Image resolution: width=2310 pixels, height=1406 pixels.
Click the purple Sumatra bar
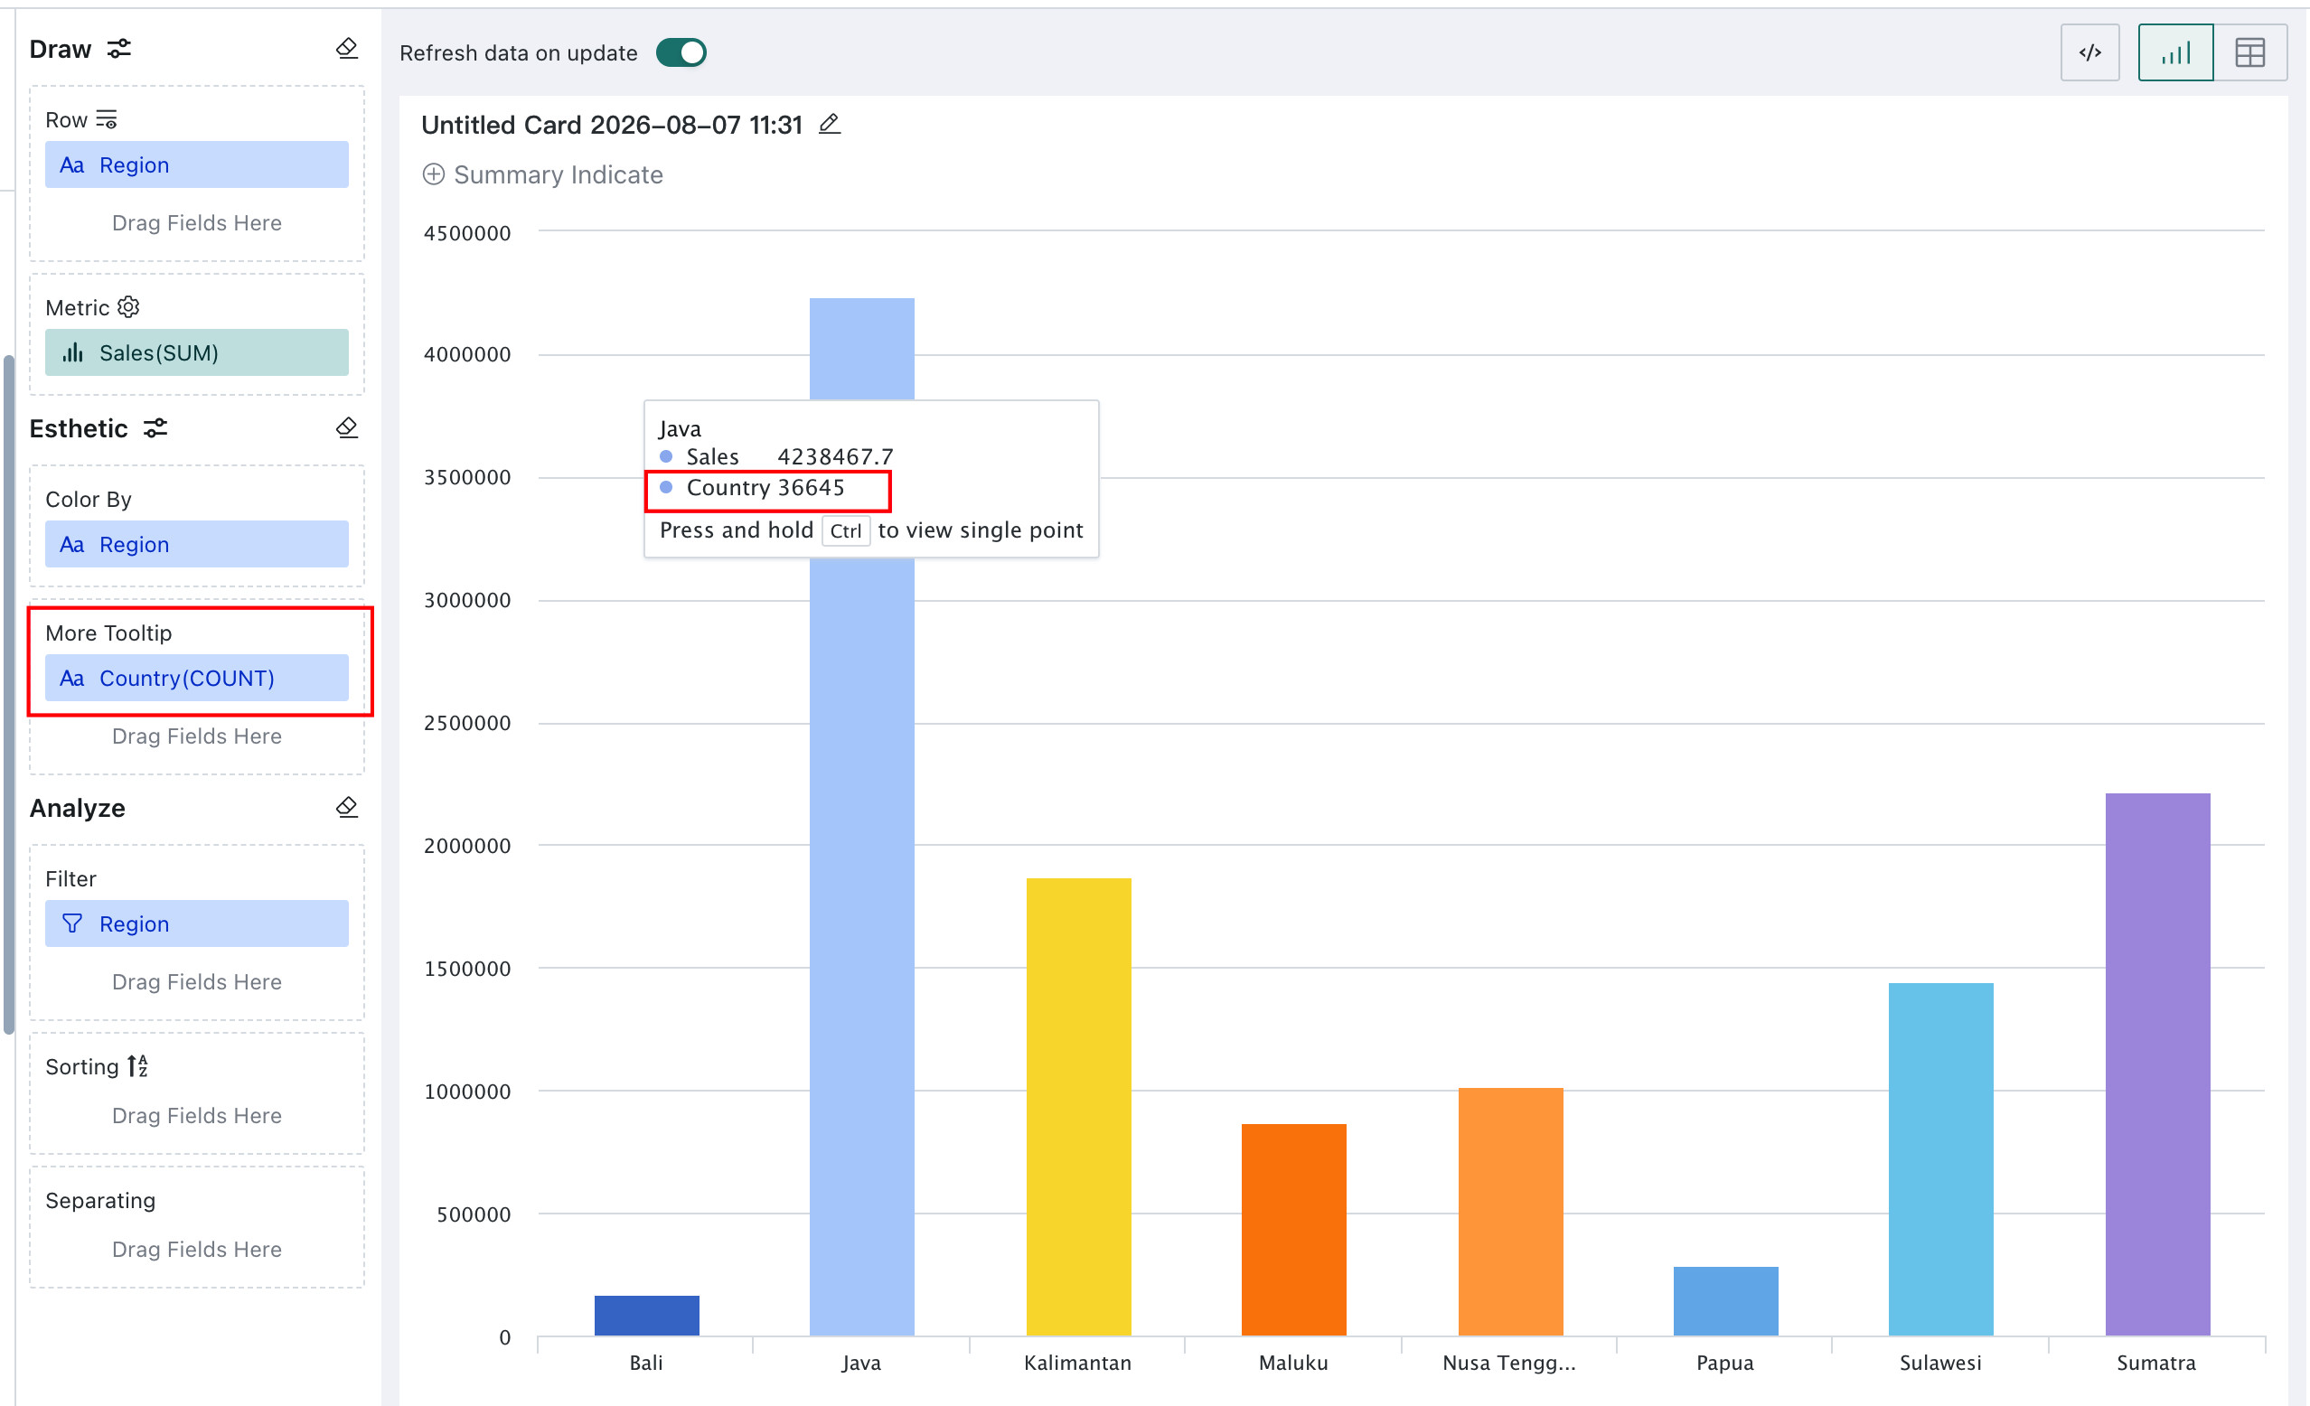[x=2157, y=1064]
